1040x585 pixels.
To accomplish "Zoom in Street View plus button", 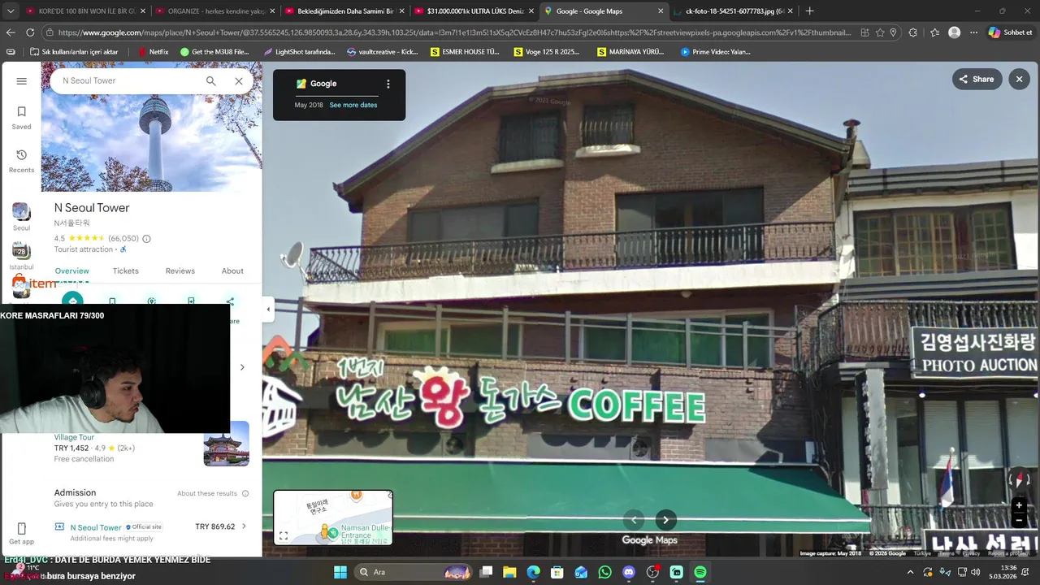I will [1019, 505].
